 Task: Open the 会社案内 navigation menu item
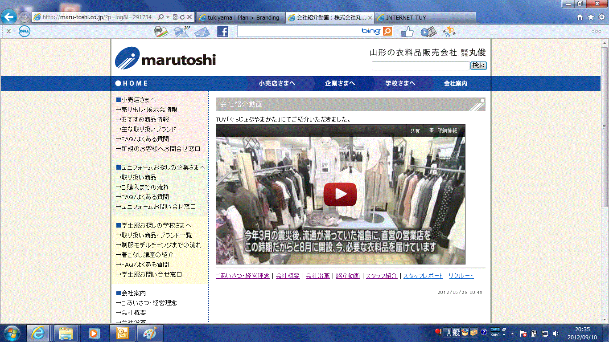(x=455, y=83)
